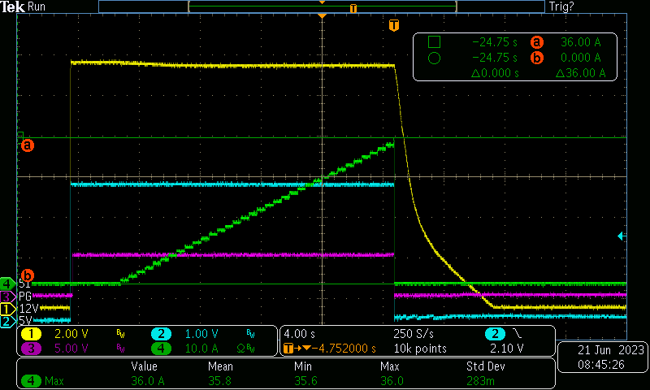Click the Tek logo

[13, 6]
